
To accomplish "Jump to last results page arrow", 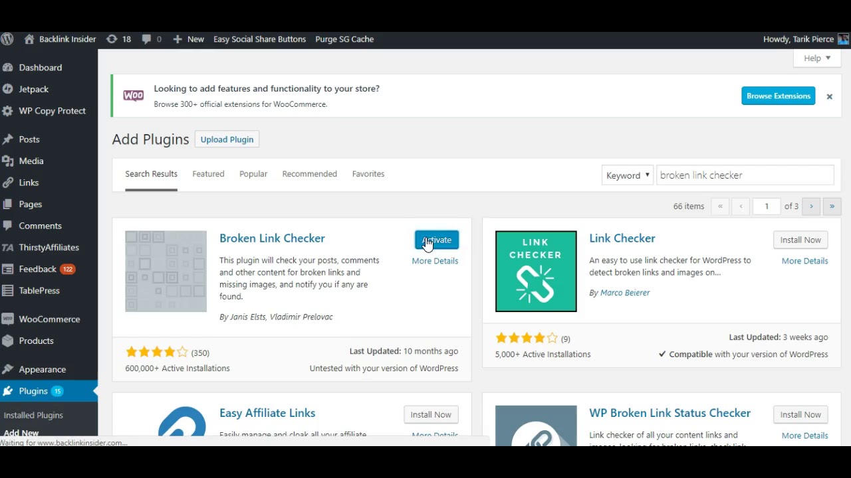I will pos(832,206).
